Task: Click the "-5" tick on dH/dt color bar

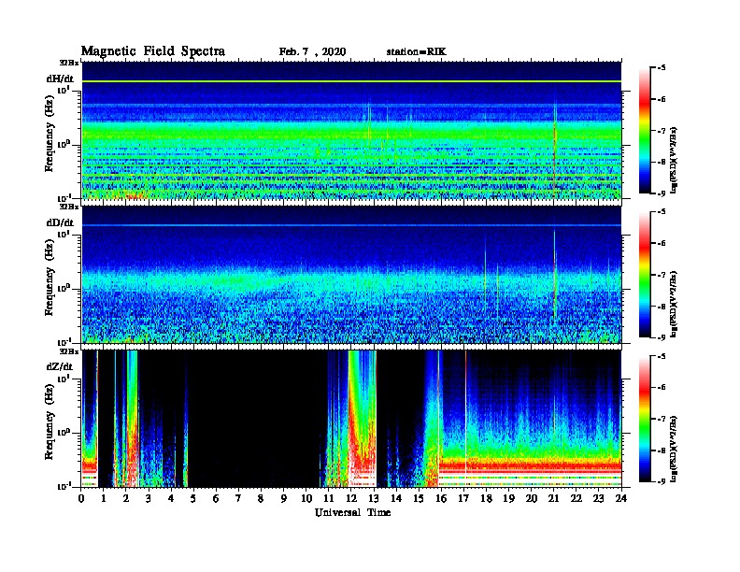Action: (x=662, y=67)
